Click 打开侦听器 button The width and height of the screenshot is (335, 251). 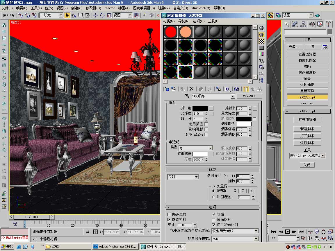pyautogui.click(x=307, y=120)
